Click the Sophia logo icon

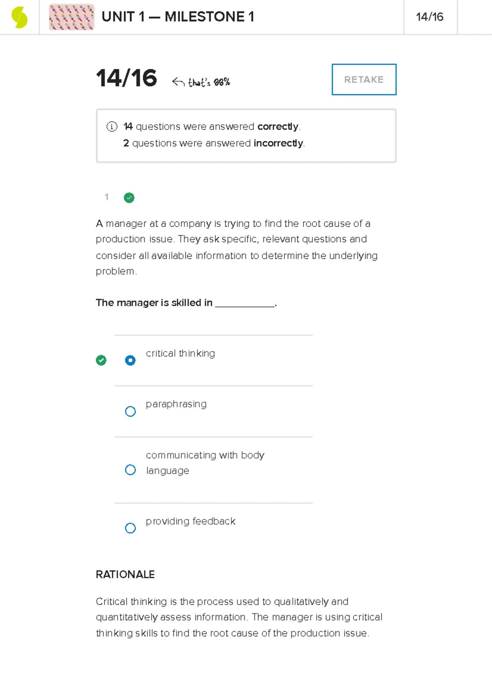click(19, 17)
